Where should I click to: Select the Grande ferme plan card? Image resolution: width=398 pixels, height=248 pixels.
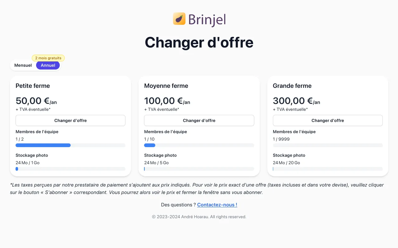tap(328, 86)
